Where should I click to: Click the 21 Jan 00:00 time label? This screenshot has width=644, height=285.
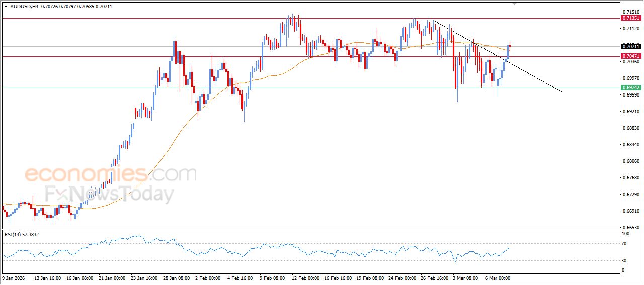111,277
